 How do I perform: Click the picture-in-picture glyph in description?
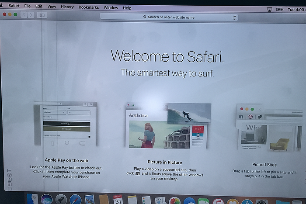pyautogui.click(x=138, y=173)
